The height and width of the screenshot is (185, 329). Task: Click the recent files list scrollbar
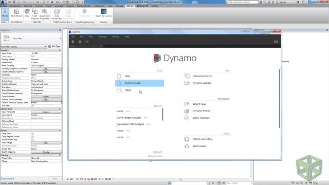pyautogui.click(x=162, y=114)
